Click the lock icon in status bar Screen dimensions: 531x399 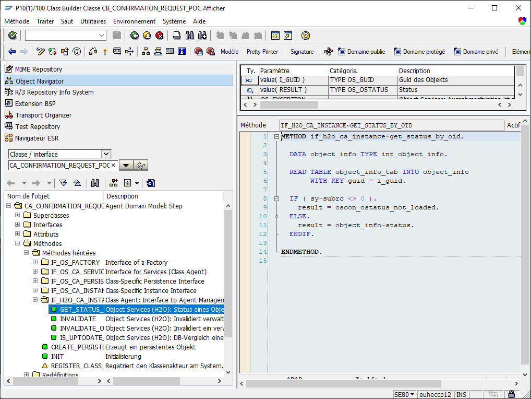coord(511,394)
